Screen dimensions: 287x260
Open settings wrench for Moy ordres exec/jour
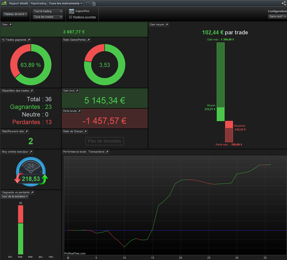tap(31, 152)
